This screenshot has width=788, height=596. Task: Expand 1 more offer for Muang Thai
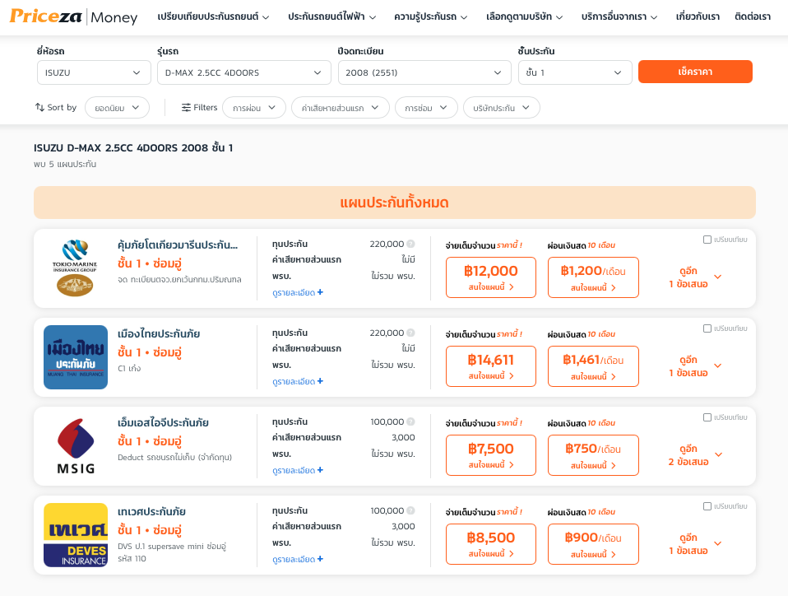(695, 366)
